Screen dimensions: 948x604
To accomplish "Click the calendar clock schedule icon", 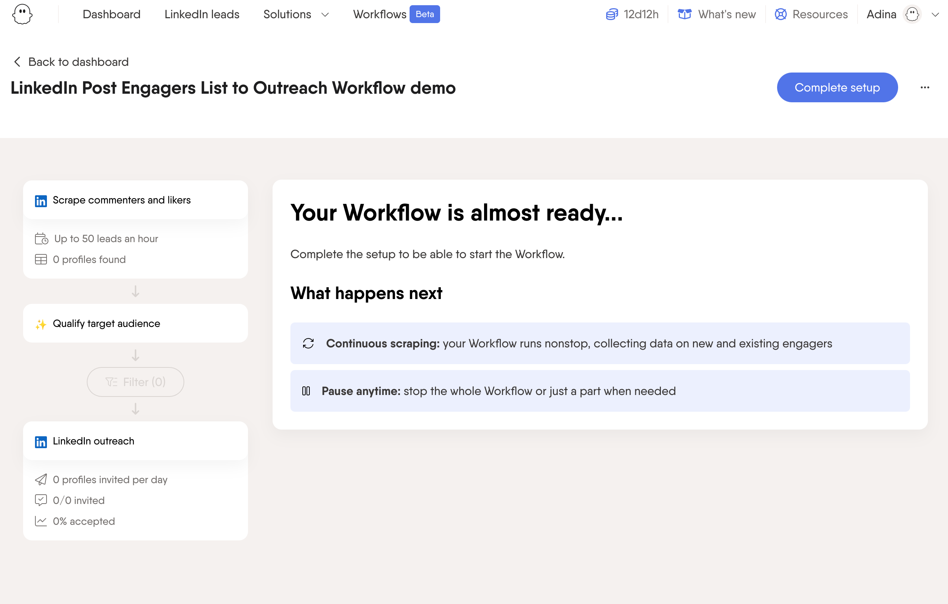I will pyautogui.click(x=41, y=239).
